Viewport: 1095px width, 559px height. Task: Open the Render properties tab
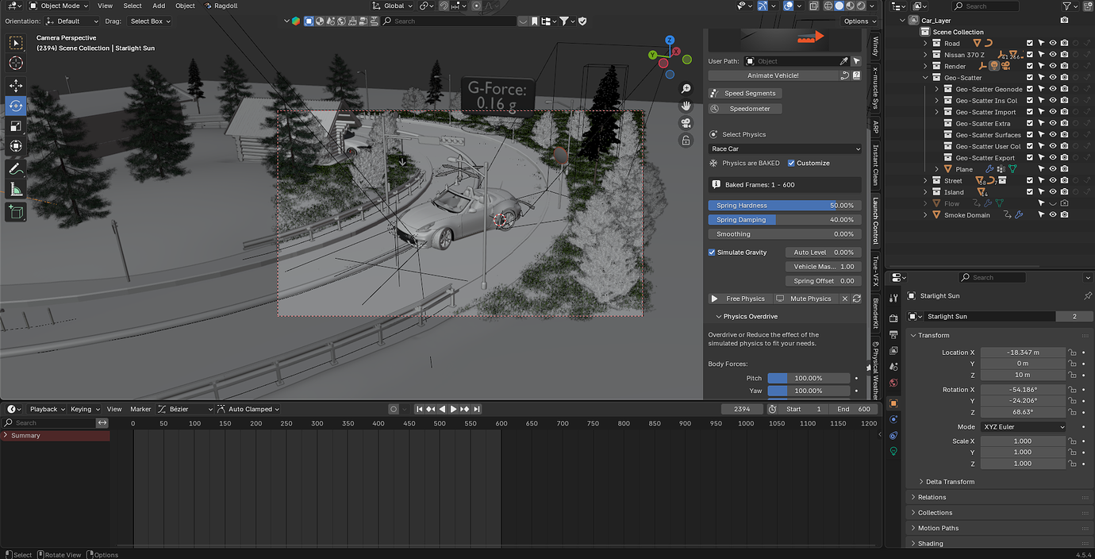[x=893, y=318]
